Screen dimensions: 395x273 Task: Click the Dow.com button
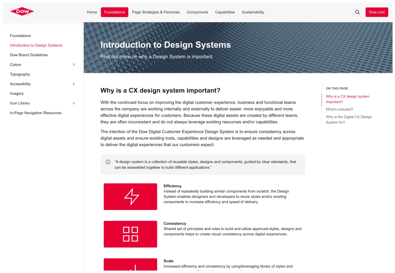377,12
